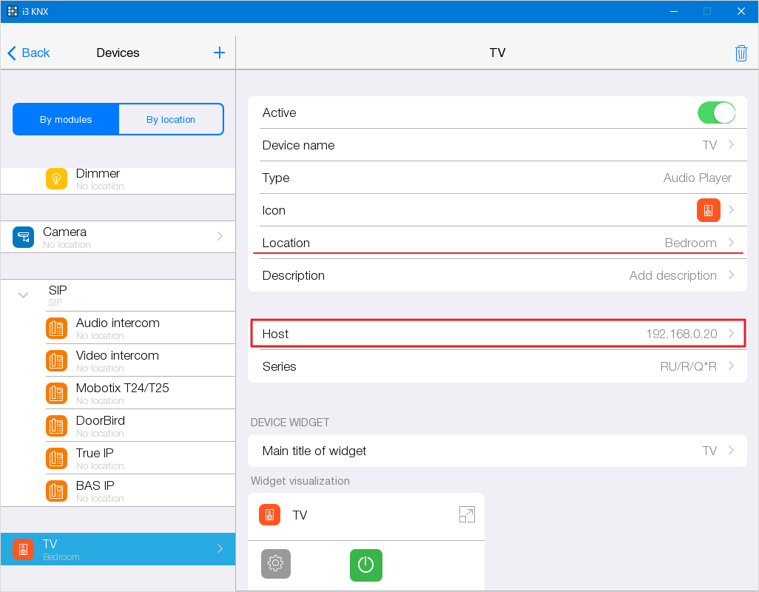Click Add description

tap(672, 275)
